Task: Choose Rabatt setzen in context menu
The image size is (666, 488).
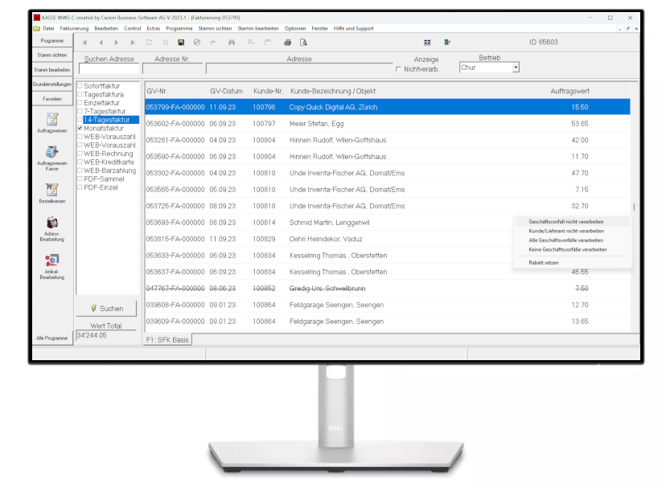Action: (x=544, y=263)
